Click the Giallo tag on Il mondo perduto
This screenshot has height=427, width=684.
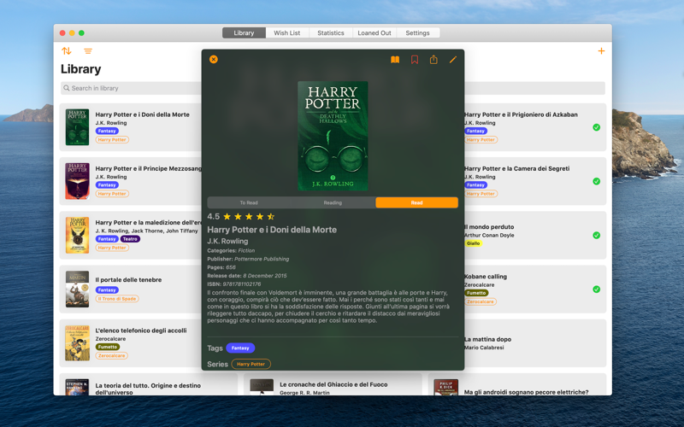[x=474, y=243]
